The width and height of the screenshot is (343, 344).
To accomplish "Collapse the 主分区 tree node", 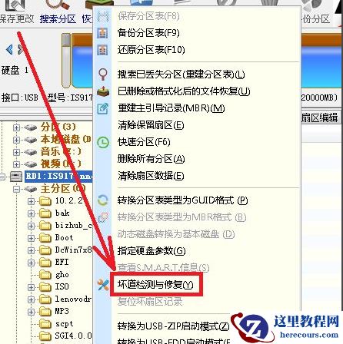I will point(16,189).
